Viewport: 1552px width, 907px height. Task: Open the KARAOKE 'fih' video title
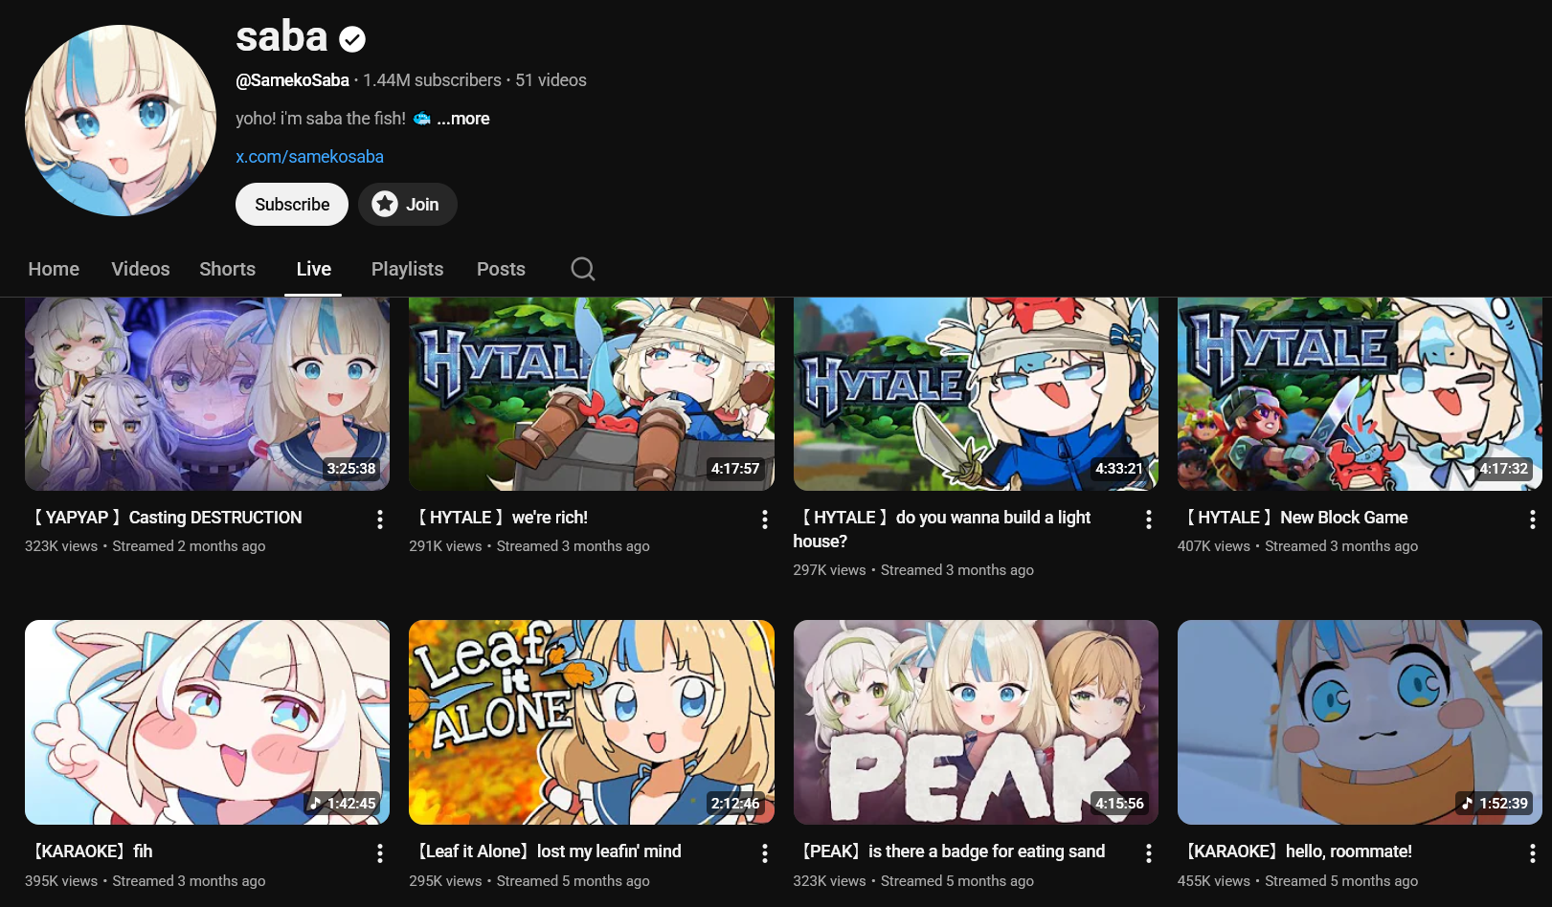(x=93, y=852)
